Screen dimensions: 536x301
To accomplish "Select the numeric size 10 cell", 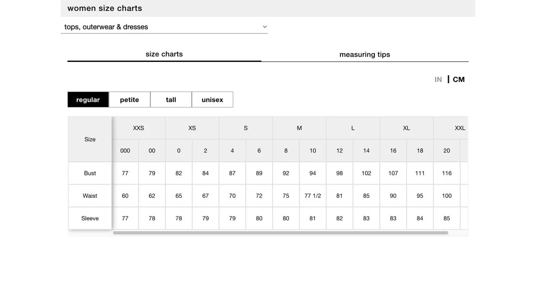I will point(313,151).
